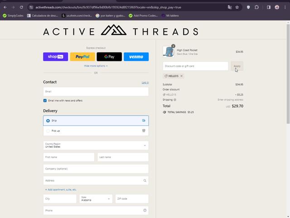Pay with Shop Pay express button

pyautogui.click(x=55, y=57)
